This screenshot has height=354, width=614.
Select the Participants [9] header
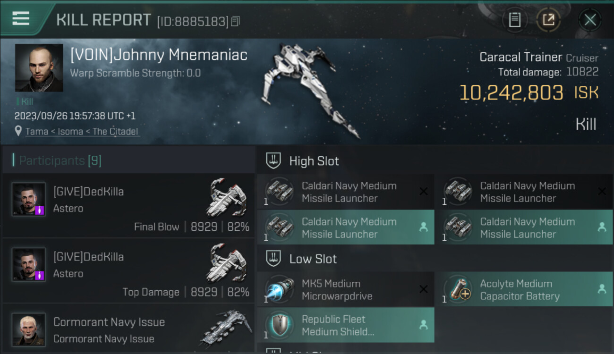point(60,160)
